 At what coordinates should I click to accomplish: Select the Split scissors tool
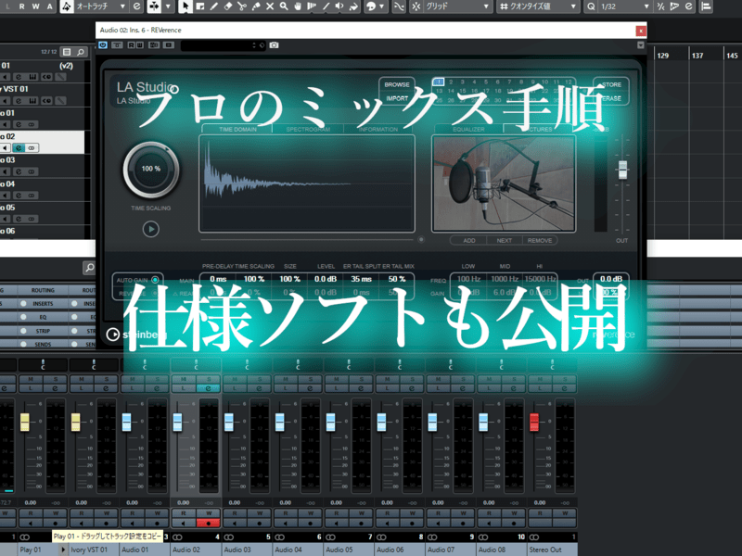tap(242, 6)
